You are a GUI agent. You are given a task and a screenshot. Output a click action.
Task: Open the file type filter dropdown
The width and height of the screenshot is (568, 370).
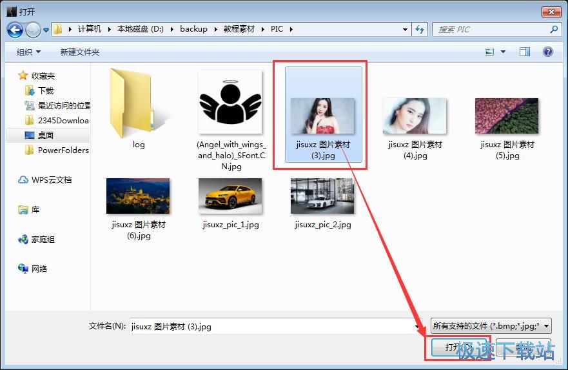(491, 325)
